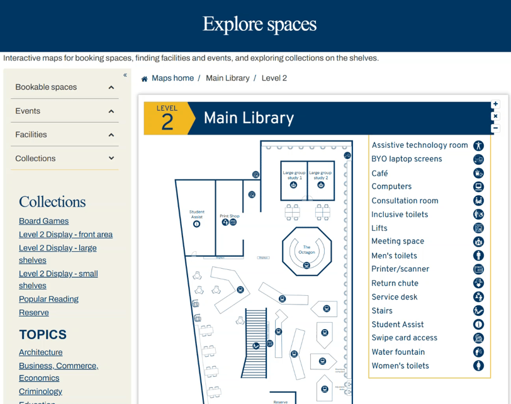This screenshot has width=511, height=404.
Task: Open the Popular Reading collection link
Action: 48,299
